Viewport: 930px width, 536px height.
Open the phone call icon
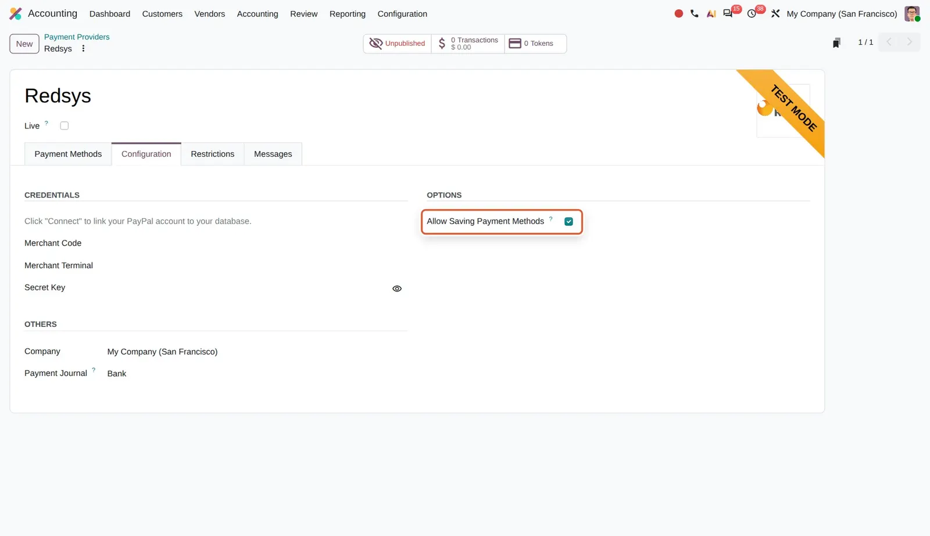point(695,13)
